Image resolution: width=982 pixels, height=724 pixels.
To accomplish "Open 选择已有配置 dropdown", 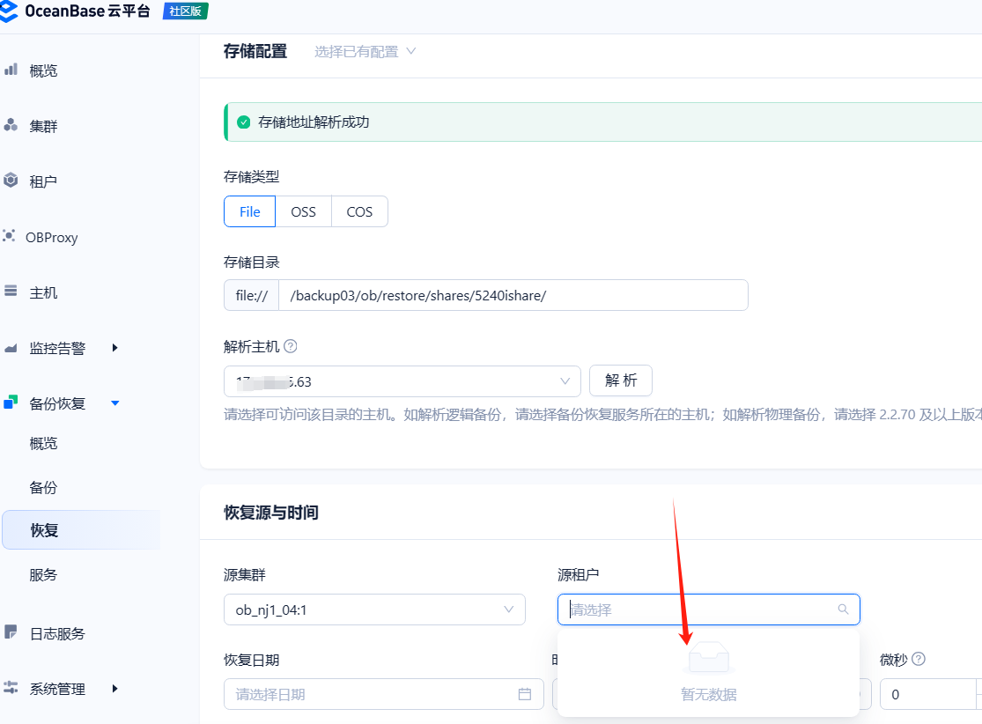I will pos(365,51).
